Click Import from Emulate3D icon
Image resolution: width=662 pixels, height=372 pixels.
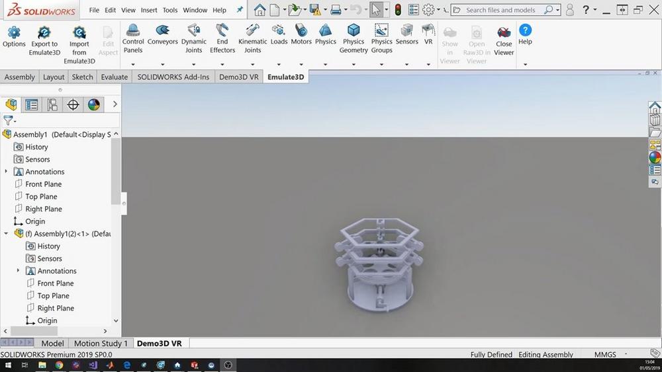tap(79, 33)
